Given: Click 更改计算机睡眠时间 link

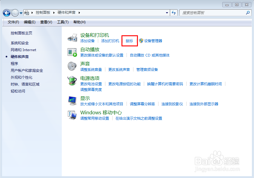Looking at the screenshot, I should (x=206, y=84).
